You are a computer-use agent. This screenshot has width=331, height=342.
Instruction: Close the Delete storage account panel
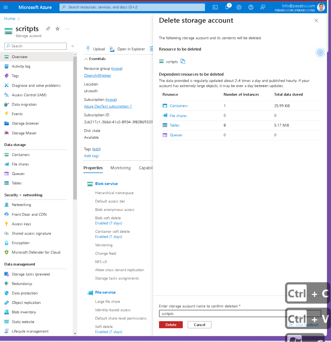pyautogui.click(x=316, y=20)
